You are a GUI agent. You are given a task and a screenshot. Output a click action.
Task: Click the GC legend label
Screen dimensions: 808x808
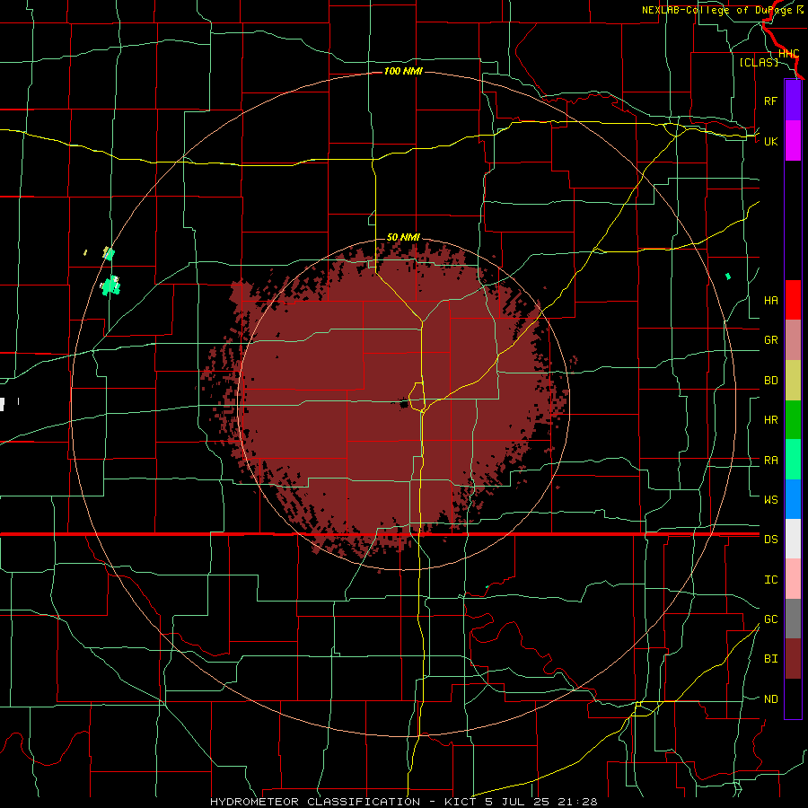[x=770, y=619]
